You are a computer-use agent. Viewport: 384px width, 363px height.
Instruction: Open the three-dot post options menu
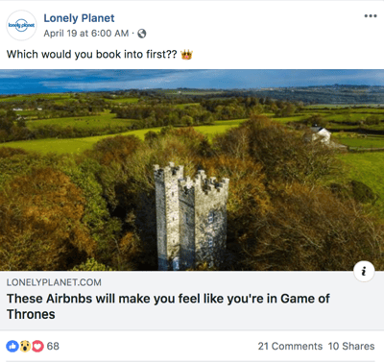click(371, 16)
